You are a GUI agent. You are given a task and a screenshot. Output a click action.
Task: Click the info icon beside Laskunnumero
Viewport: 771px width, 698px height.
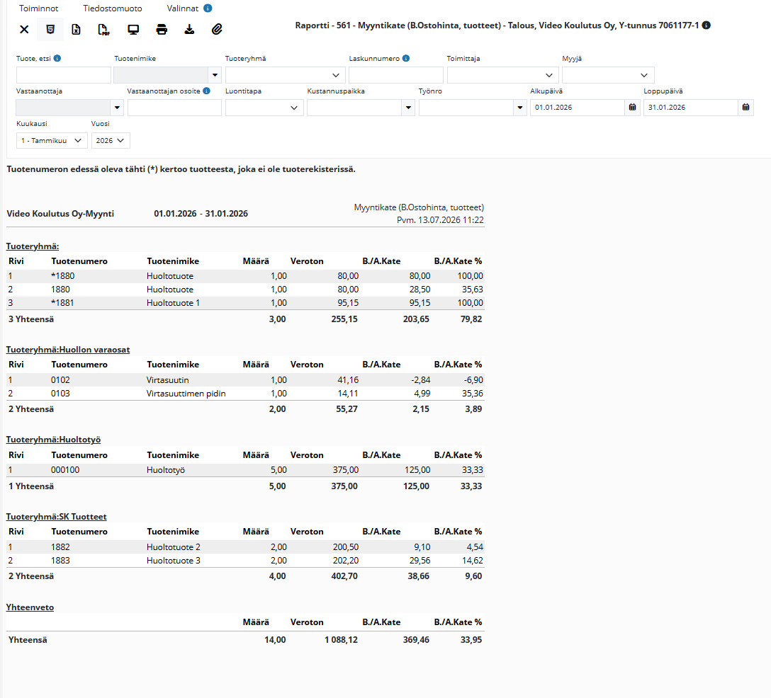406,58
